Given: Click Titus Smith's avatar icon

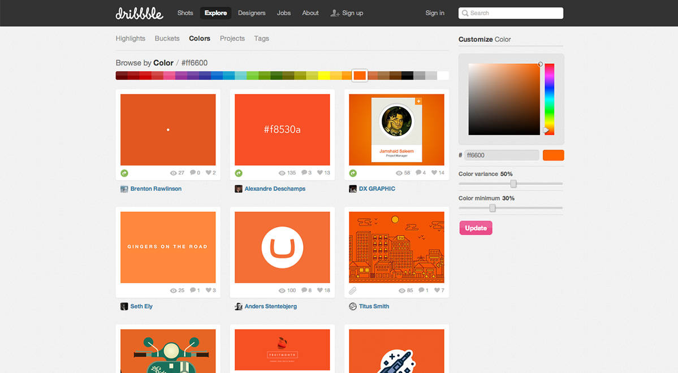Looking at the screenshot, I should click(x=353, y=306).
